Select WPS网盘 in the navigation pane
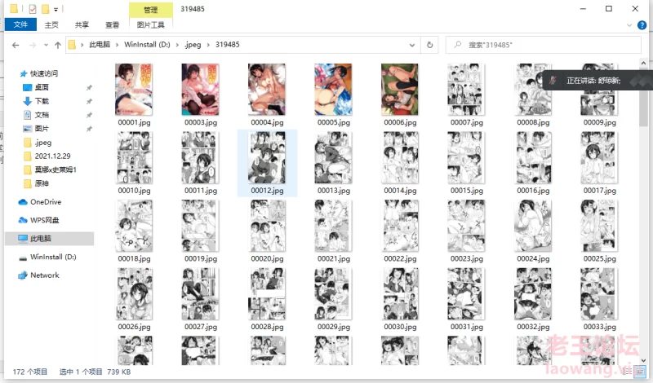Viewport: 653px width, 383px height. pos(44,220)
